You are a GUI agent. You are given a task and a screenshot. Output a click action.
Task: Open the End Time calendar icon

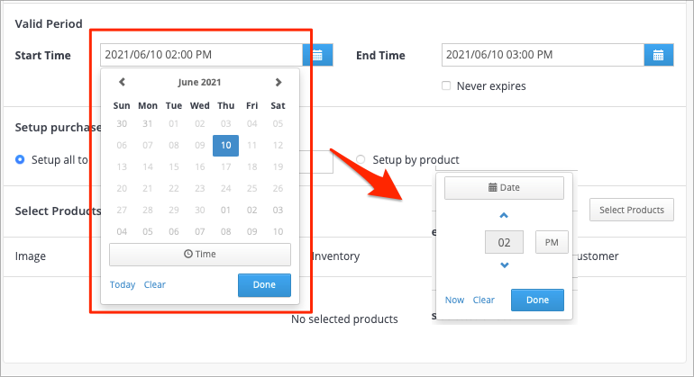[659, 55]
